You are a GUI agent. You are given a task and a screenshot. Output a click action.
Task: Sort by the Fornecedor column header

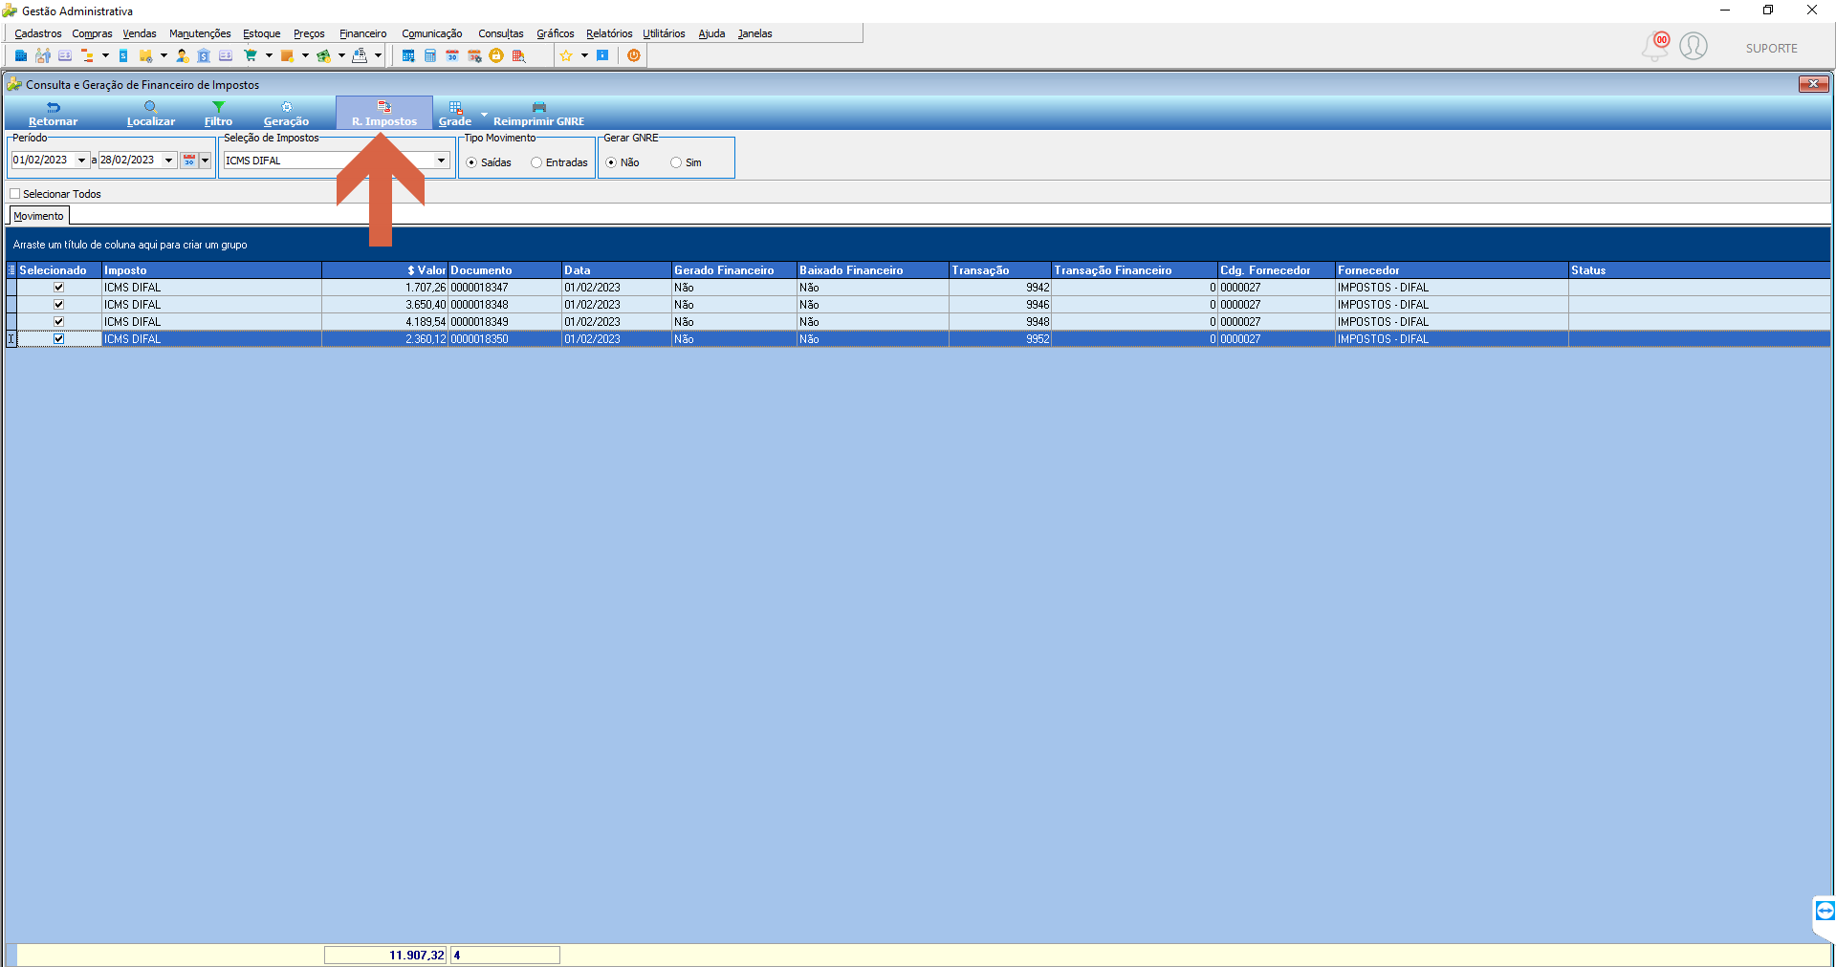coord(1452,270)
